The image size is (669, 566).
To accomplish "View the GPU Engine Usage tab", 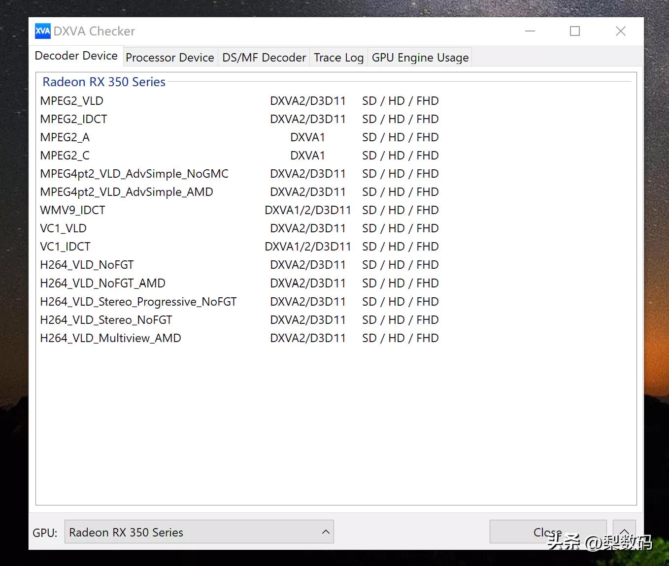I will pos(420,58).
